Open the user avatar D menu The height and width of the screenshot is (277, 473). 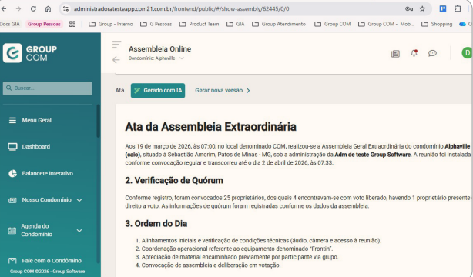467,53
